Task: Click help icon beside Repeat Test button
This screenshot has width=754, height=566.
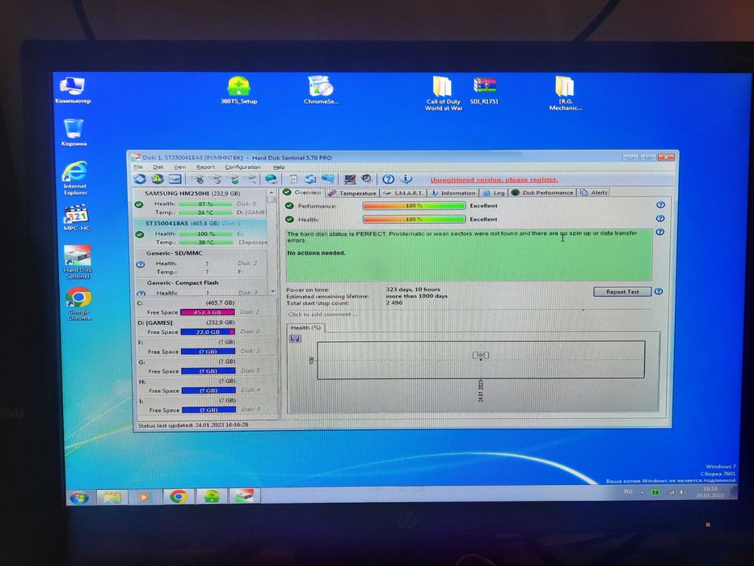Action: tap(659, 291)
